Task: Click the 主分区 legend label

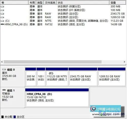Action: click(x=21, y=117)
